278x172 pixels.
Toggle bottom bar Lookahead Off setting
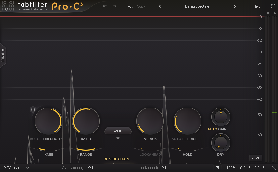(164, 168)
